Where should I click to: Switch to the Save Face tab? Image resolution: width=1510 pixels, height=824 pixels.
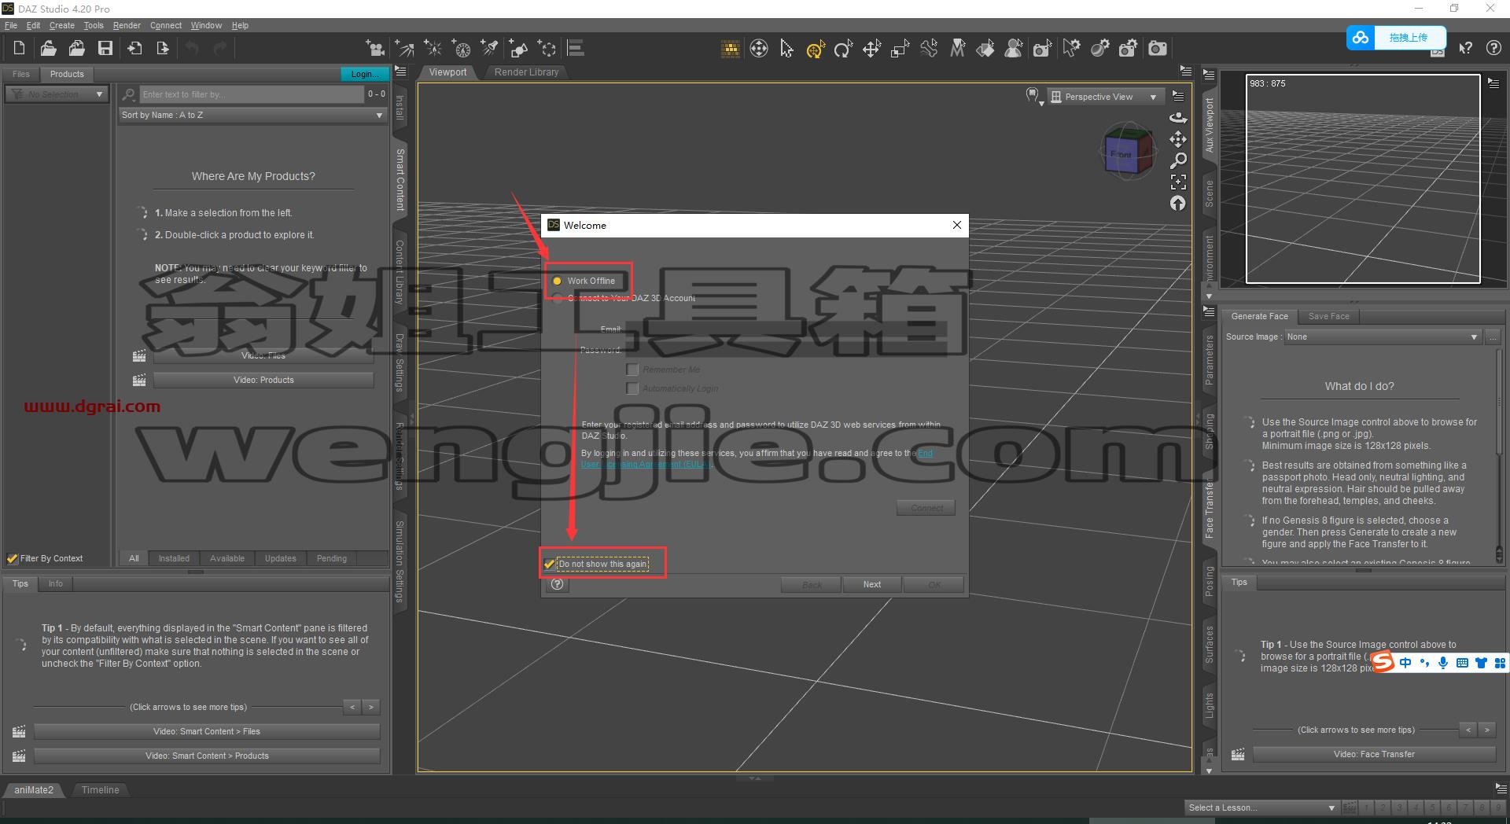click(1328, 316)
